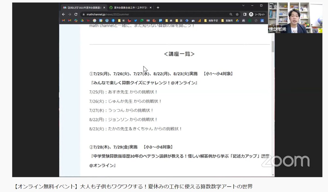Open the Slack bookmark icon

76,20
